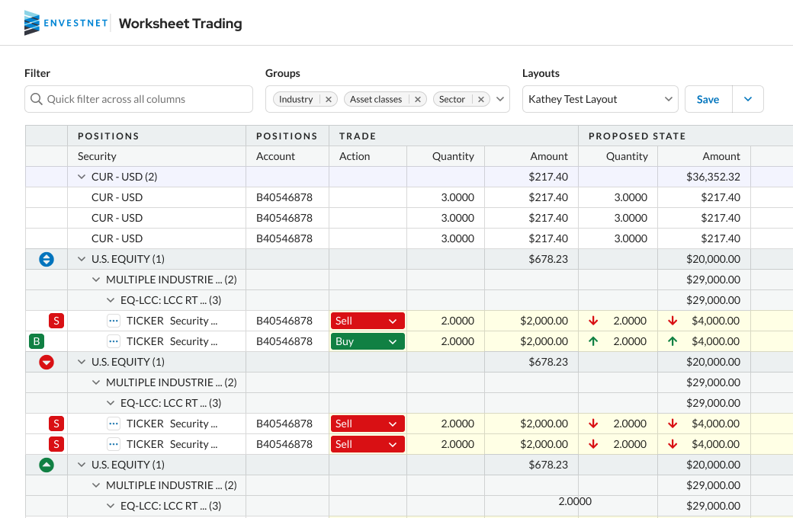Remove the Asset classes group chip
793x518 pixels.
(417, 99)
